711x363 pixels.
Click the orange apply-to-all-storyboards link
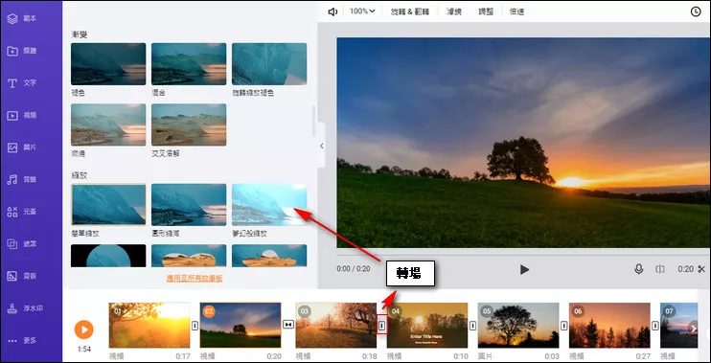[195, 279]
